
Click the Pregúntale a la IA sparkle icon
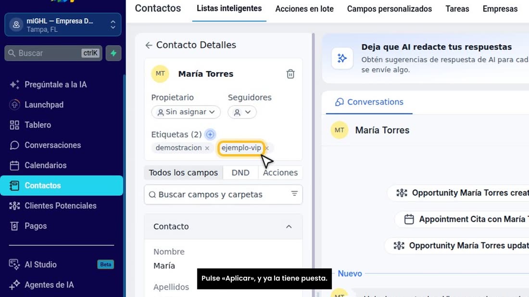(x=14, y=85)
